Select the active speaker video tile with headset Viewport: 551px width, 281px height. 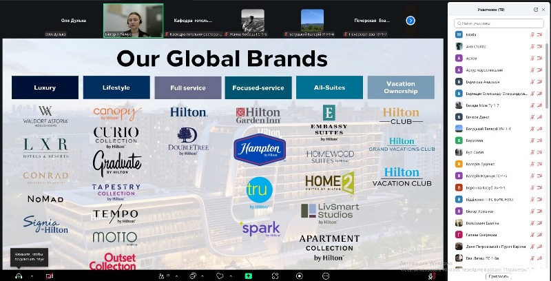pos(134,21)
